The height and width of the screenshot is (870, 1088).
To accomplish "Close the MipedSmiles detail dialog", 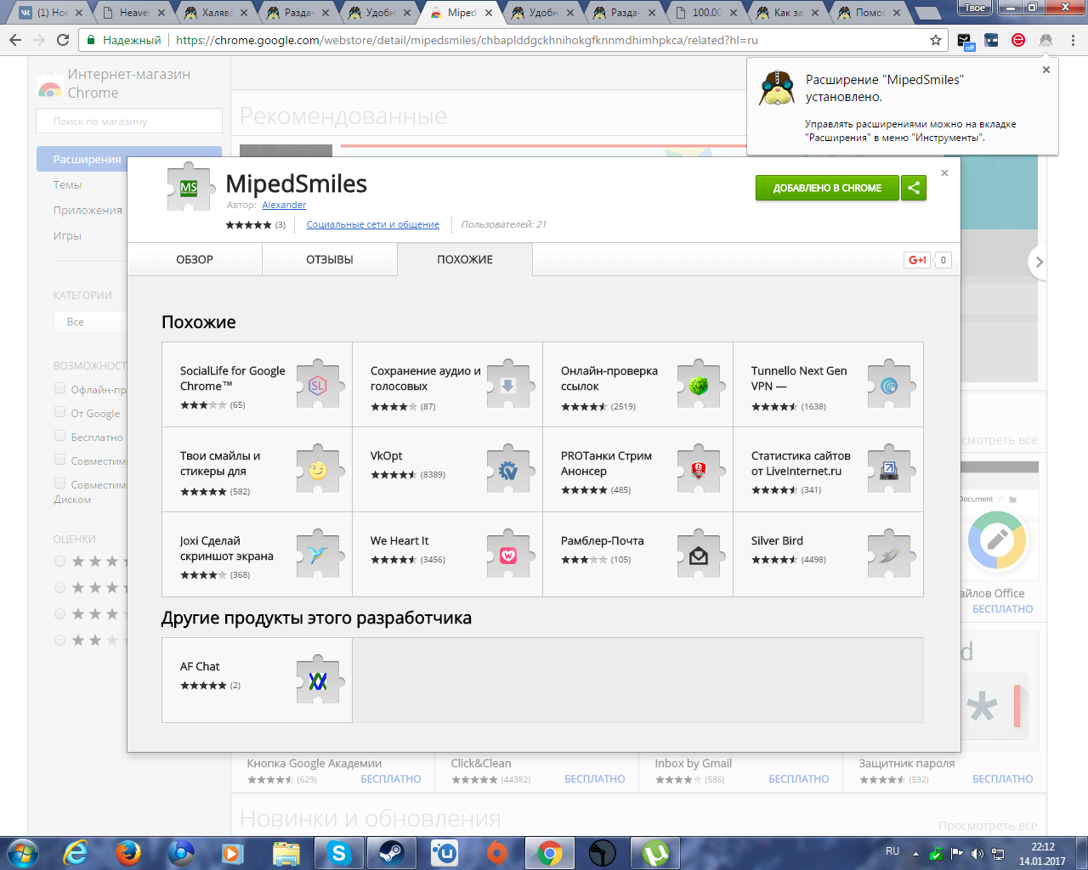I will pos(944,172).
